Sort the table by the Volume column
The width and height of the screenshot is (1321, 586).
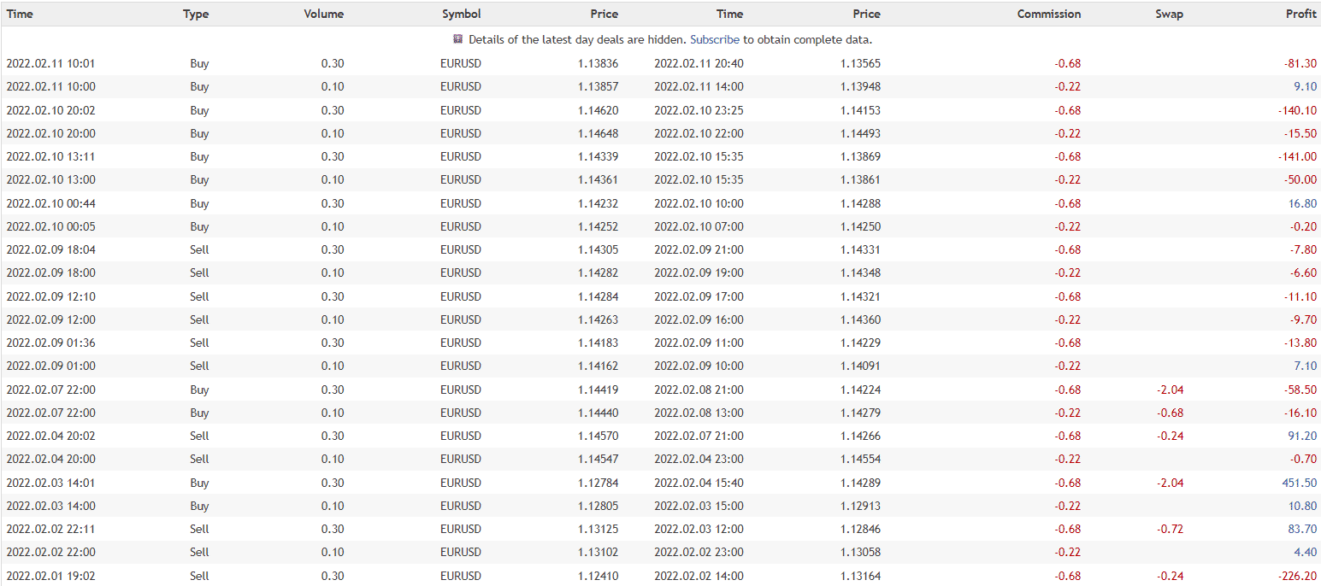323,14
